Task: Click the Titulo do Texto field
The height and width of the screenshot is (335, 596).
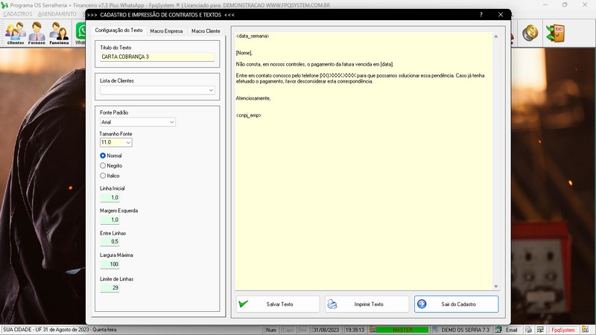Action: tap(157, 57)
